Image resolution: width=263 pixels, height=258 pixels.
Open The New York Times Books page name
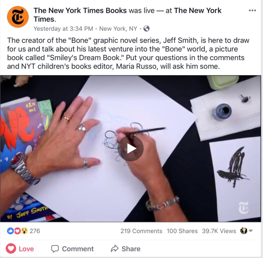[x=80, y=11]
